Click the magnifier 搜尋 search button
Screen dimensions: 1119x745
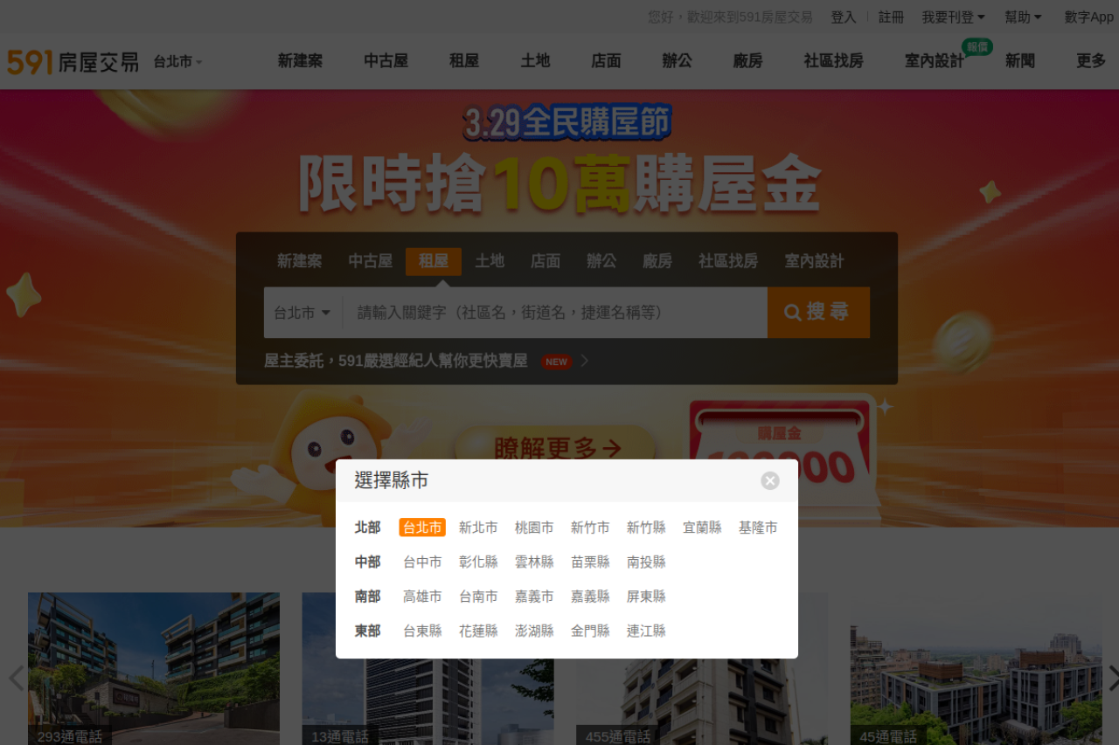tap(817, 313)
